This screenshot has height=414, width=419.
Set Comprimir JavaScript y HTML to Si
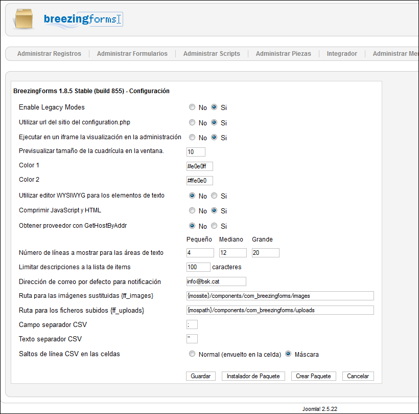tap(214, 211)
